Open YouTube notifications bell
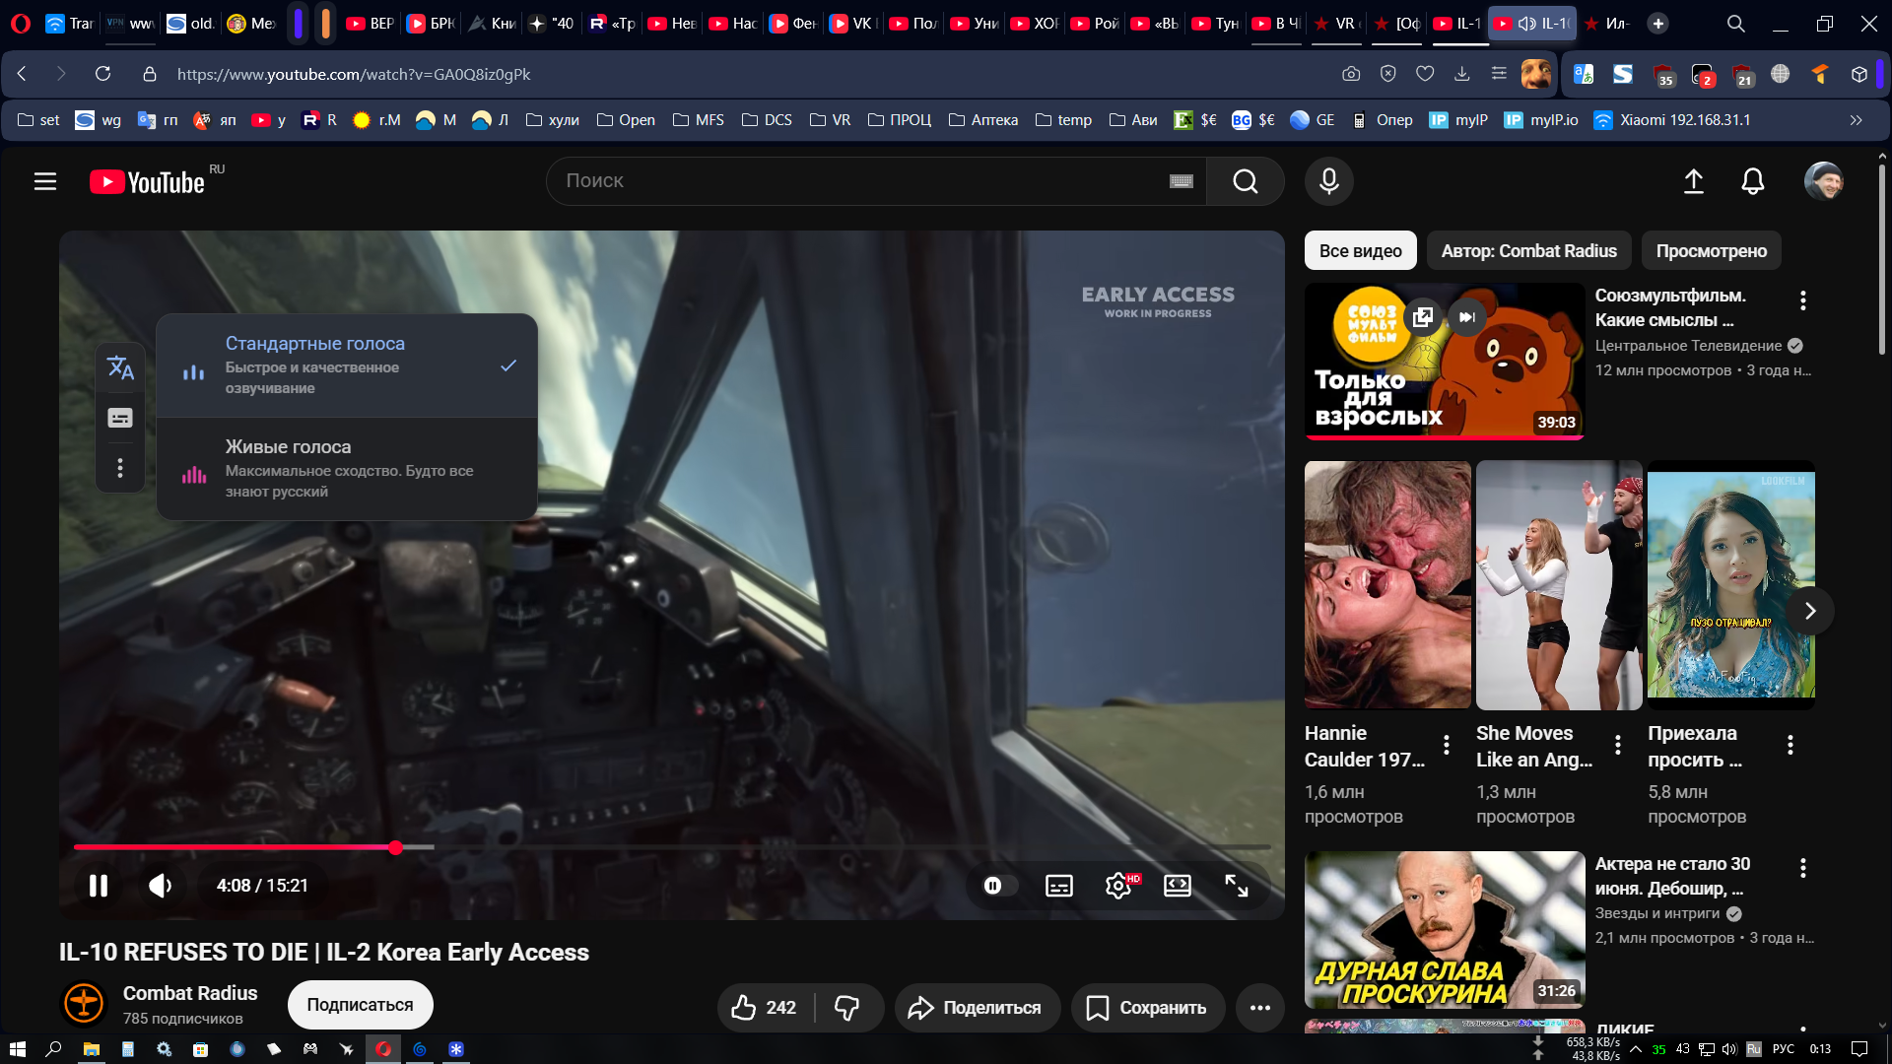The height and width of the screenshot is (1064, 1892). point(1752,181)
